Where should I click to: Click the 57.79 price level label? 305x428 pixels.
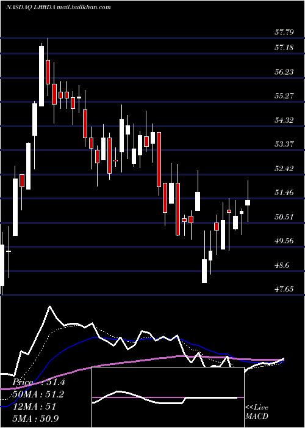click(x=284, y=32)
